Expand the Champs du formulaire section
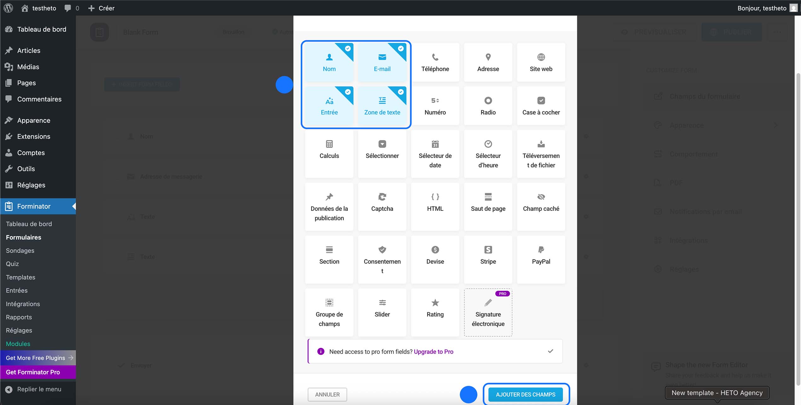 (705, 96)
